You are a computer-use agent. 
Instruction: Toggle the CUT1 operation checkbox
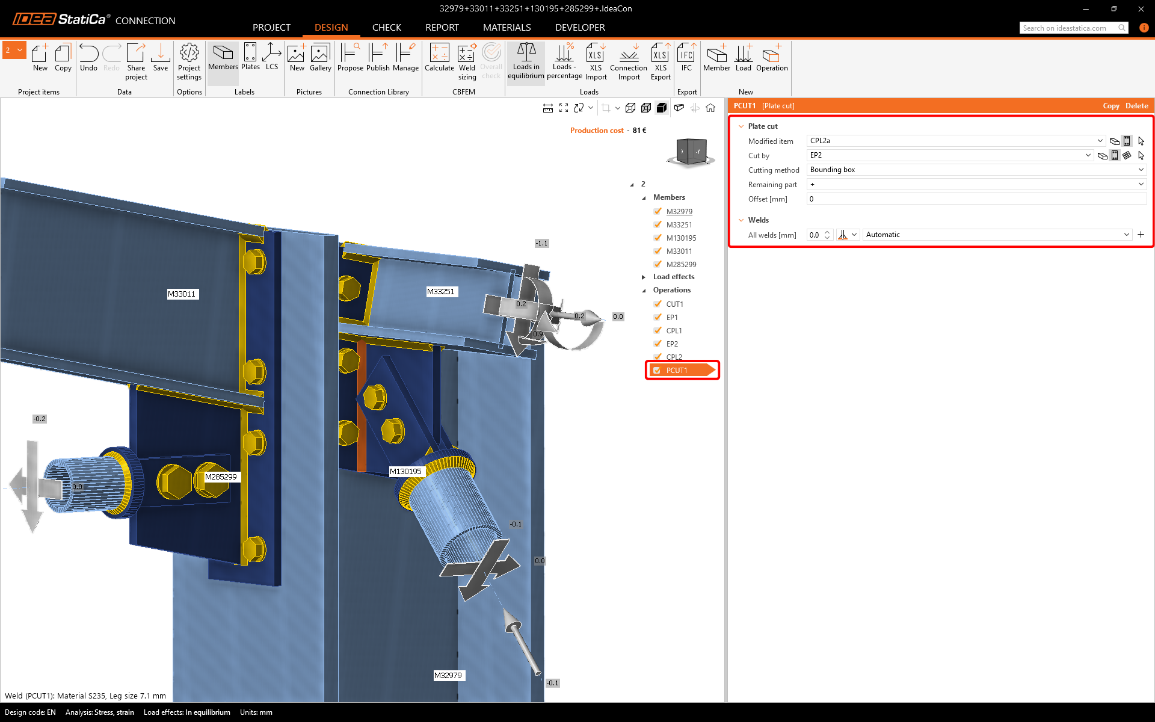(x=658, y=304)
